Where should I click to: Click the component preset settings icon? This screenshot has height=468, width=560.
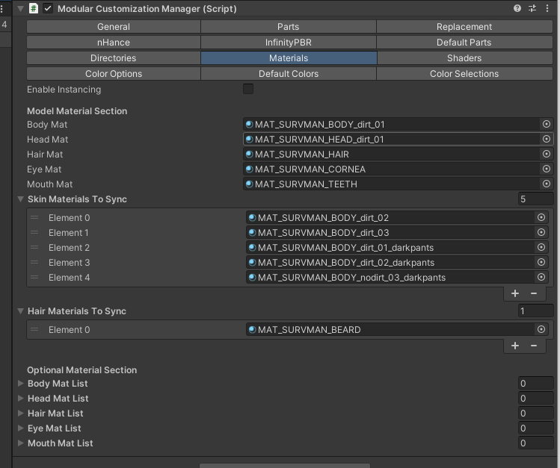(532, 8)
